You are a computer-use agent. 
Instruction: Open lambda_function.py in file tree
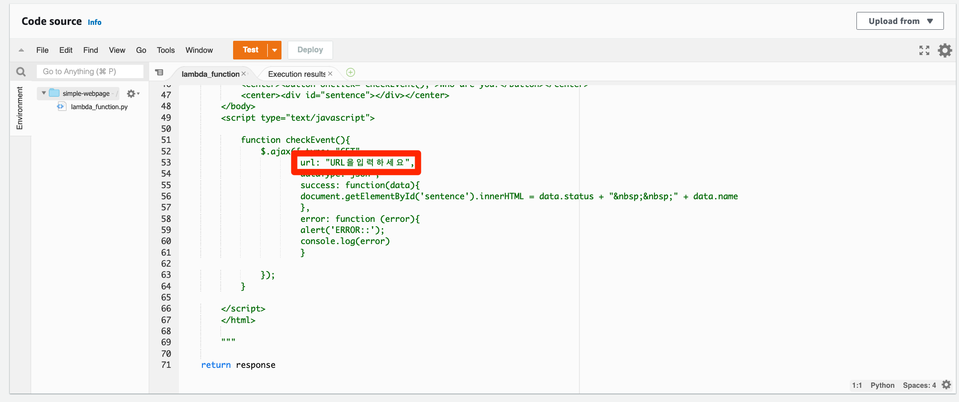[x=99, y=107]
